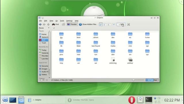
Task: Open the Tools menu
Action: tap(62, 21)
